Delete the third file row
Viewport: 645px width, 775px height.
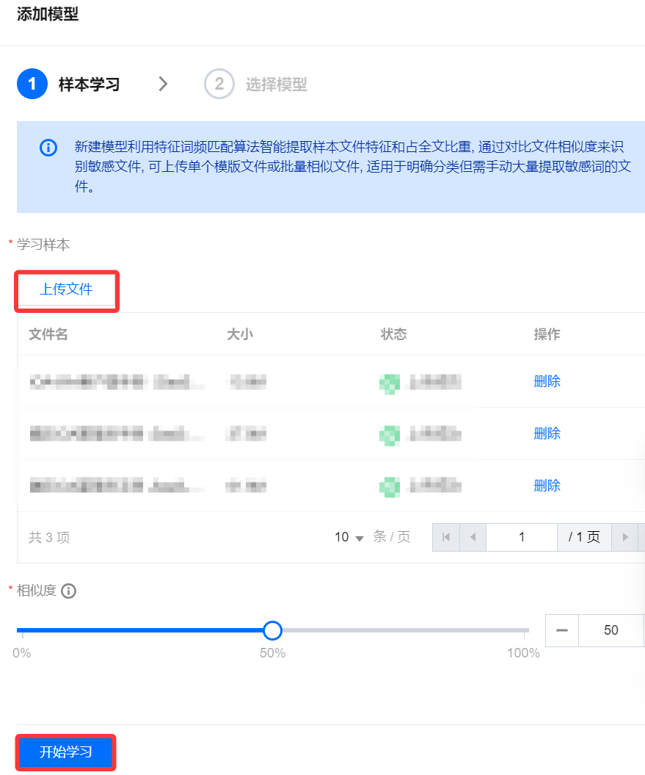[547, 486]
